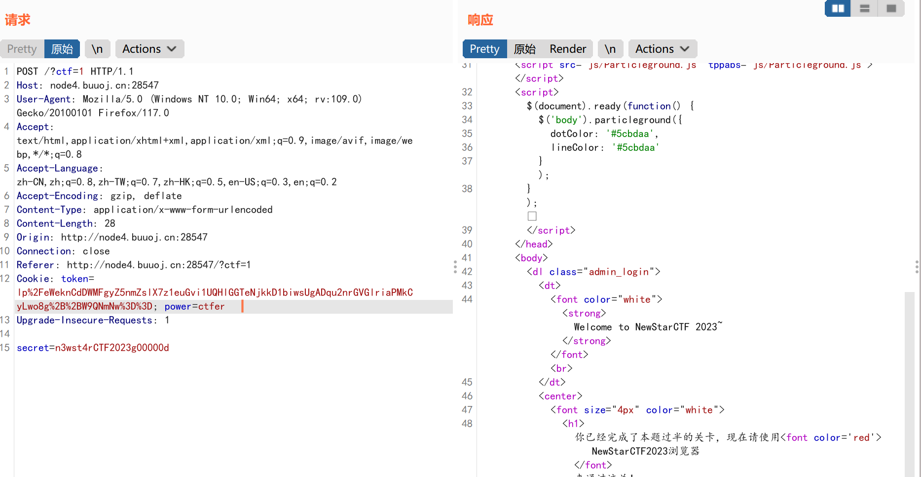Click the Accept-Language header name
Screen dimensions: 921x477
57,168
